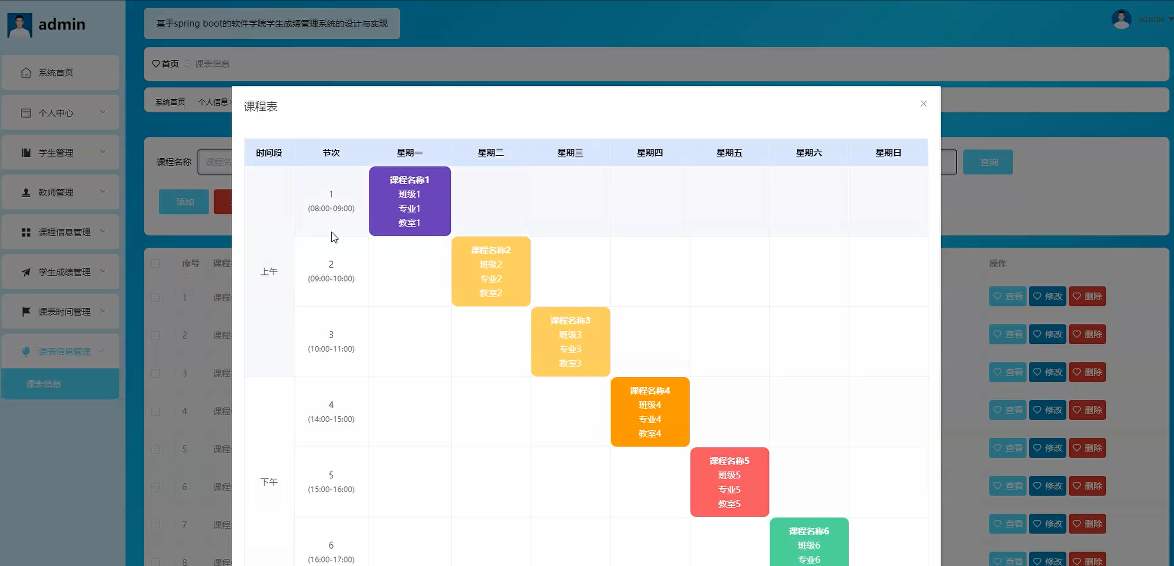The image size is (1174, 566).
Task: Click the red button next to 添加
Action: pos(223,201)
